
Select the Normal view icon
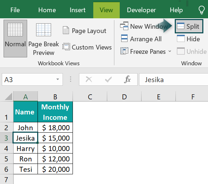click(15, 29)
